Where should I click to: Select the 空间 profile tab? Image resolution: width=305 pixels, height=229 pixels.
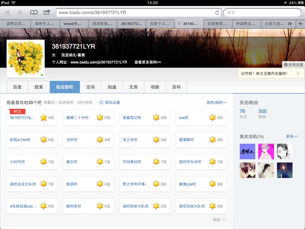pos(91,87)
